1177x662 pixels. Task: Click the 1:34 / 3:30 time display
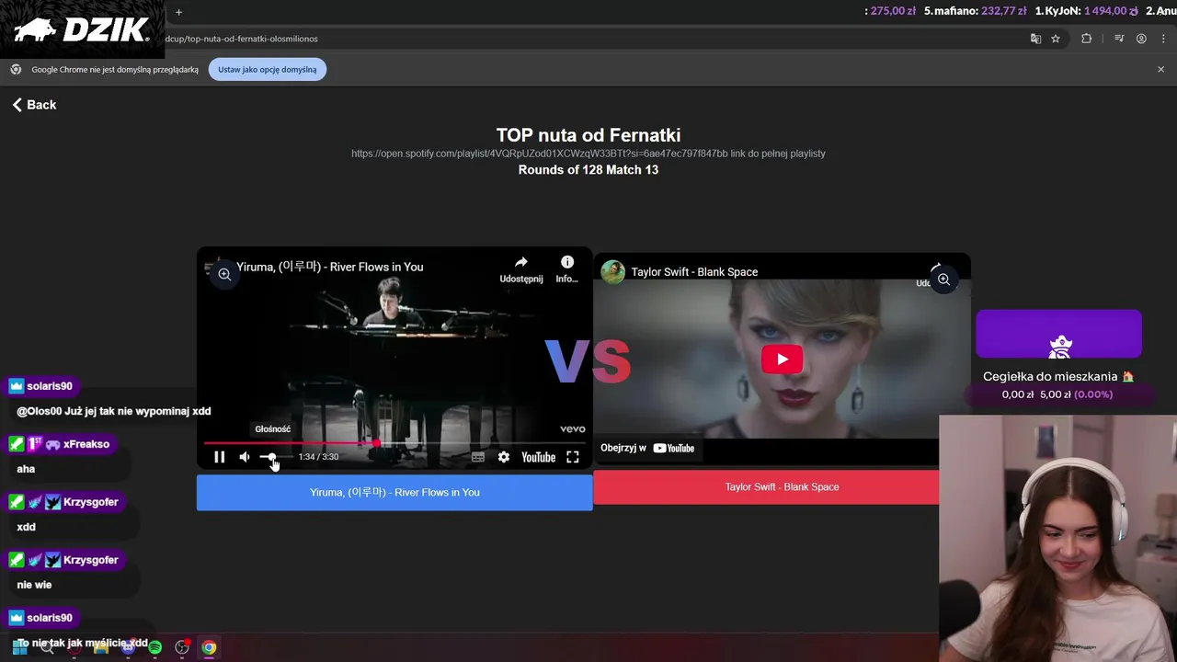coord(318,457)
